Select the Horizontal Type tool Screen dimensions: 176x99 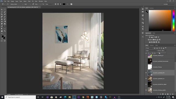5,26
